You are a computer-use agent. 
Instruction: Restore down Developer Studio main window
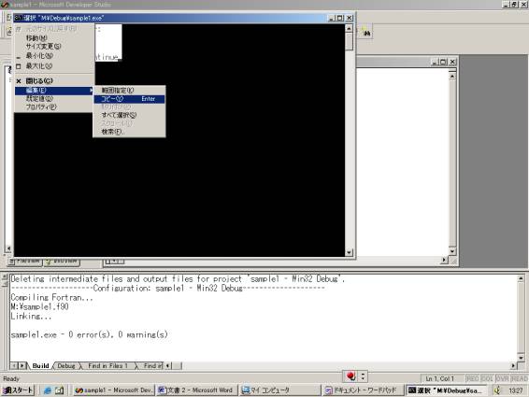514,5
